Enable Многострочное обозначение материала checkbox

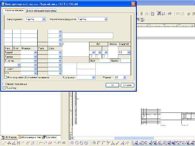point(5,77)
